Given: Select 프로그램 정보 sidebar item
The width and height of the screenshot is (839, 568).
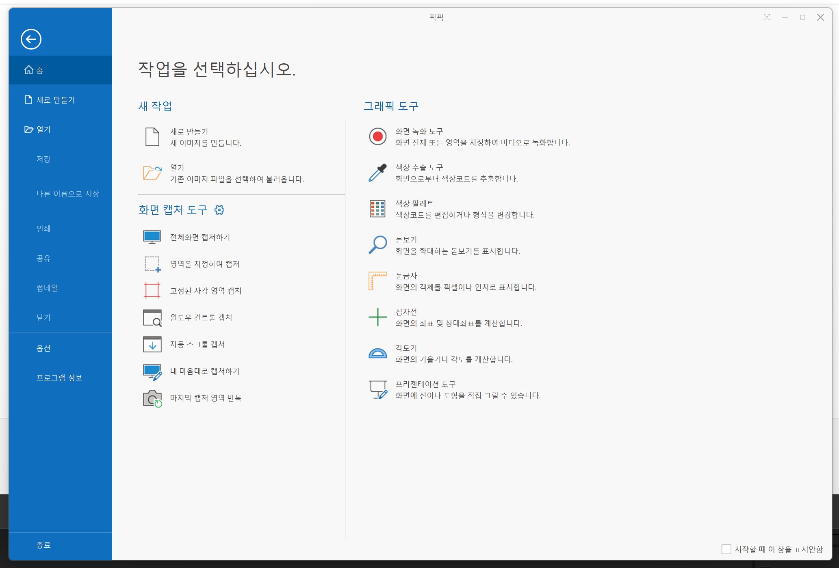Looking at the screenshot, I should click(x=59, y=378).
